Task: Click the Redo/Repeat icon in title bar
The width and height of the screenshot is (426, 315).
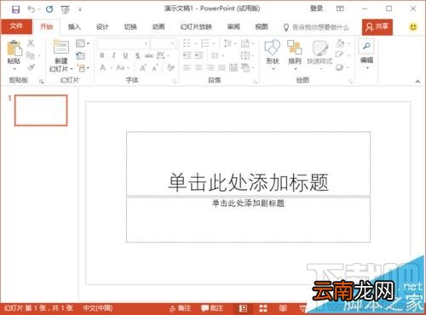Action: pyautogui.click(x=49, y=9)
